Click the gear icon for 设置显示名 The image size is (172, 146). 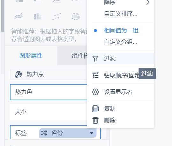coord(95,92)
